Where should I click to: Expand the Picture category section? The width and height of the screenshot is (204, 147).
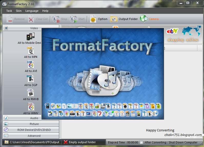point(31,124)
